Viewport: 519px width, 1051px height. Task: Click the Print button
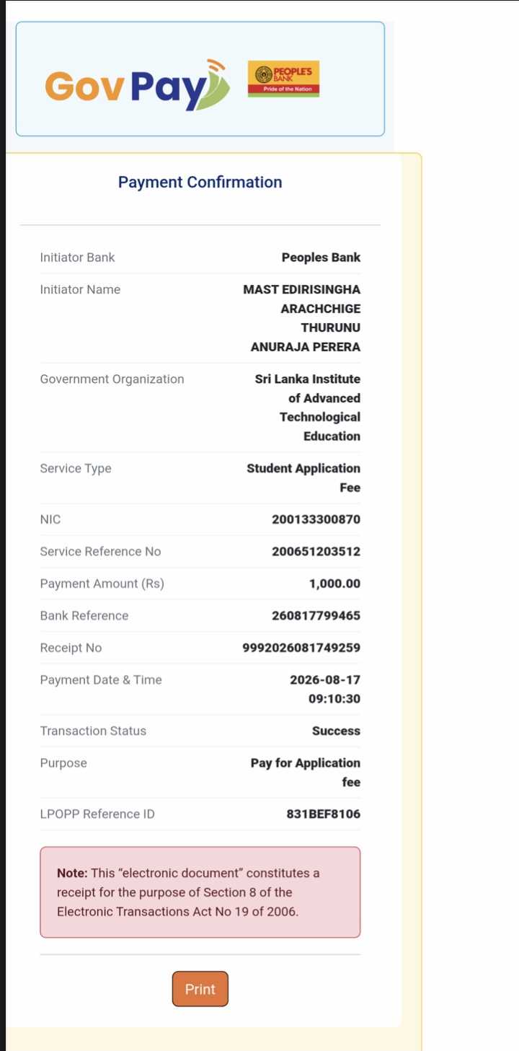tap(200, 989)
